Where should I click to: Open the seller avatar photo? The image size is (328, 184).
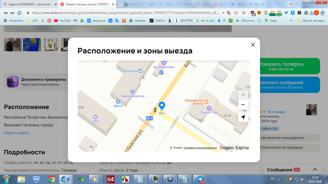(x=311, y=109)
